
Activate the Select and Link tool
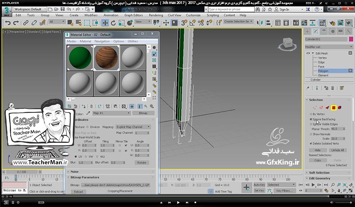point(26,23)
